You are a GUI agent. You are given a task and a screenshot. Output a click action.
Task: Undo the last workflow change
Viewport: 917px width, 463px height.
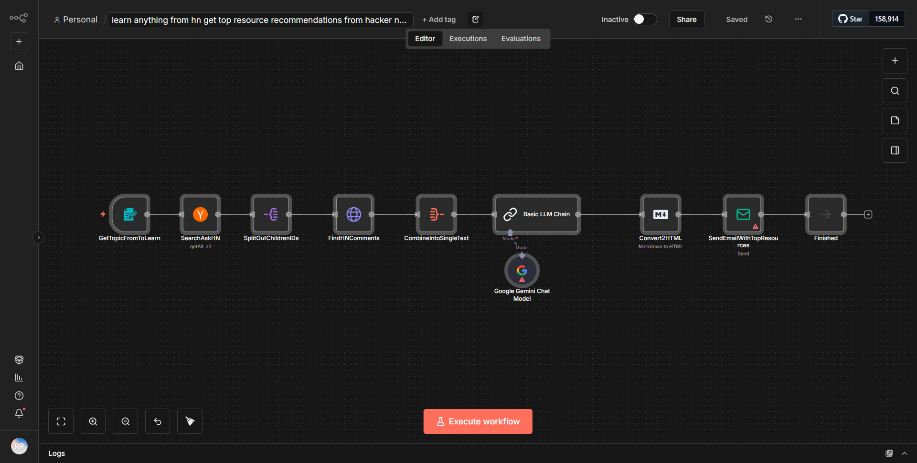(157, 421)
